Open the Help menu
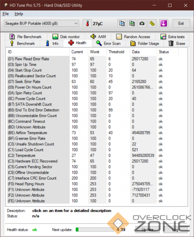The width and height of the screenshot is (194, 237). (x=19, y=14)
